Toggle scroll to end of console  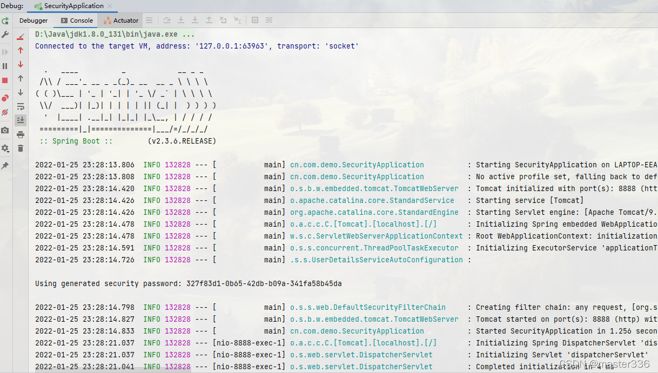pyautogui.click(x=21, y=120)
